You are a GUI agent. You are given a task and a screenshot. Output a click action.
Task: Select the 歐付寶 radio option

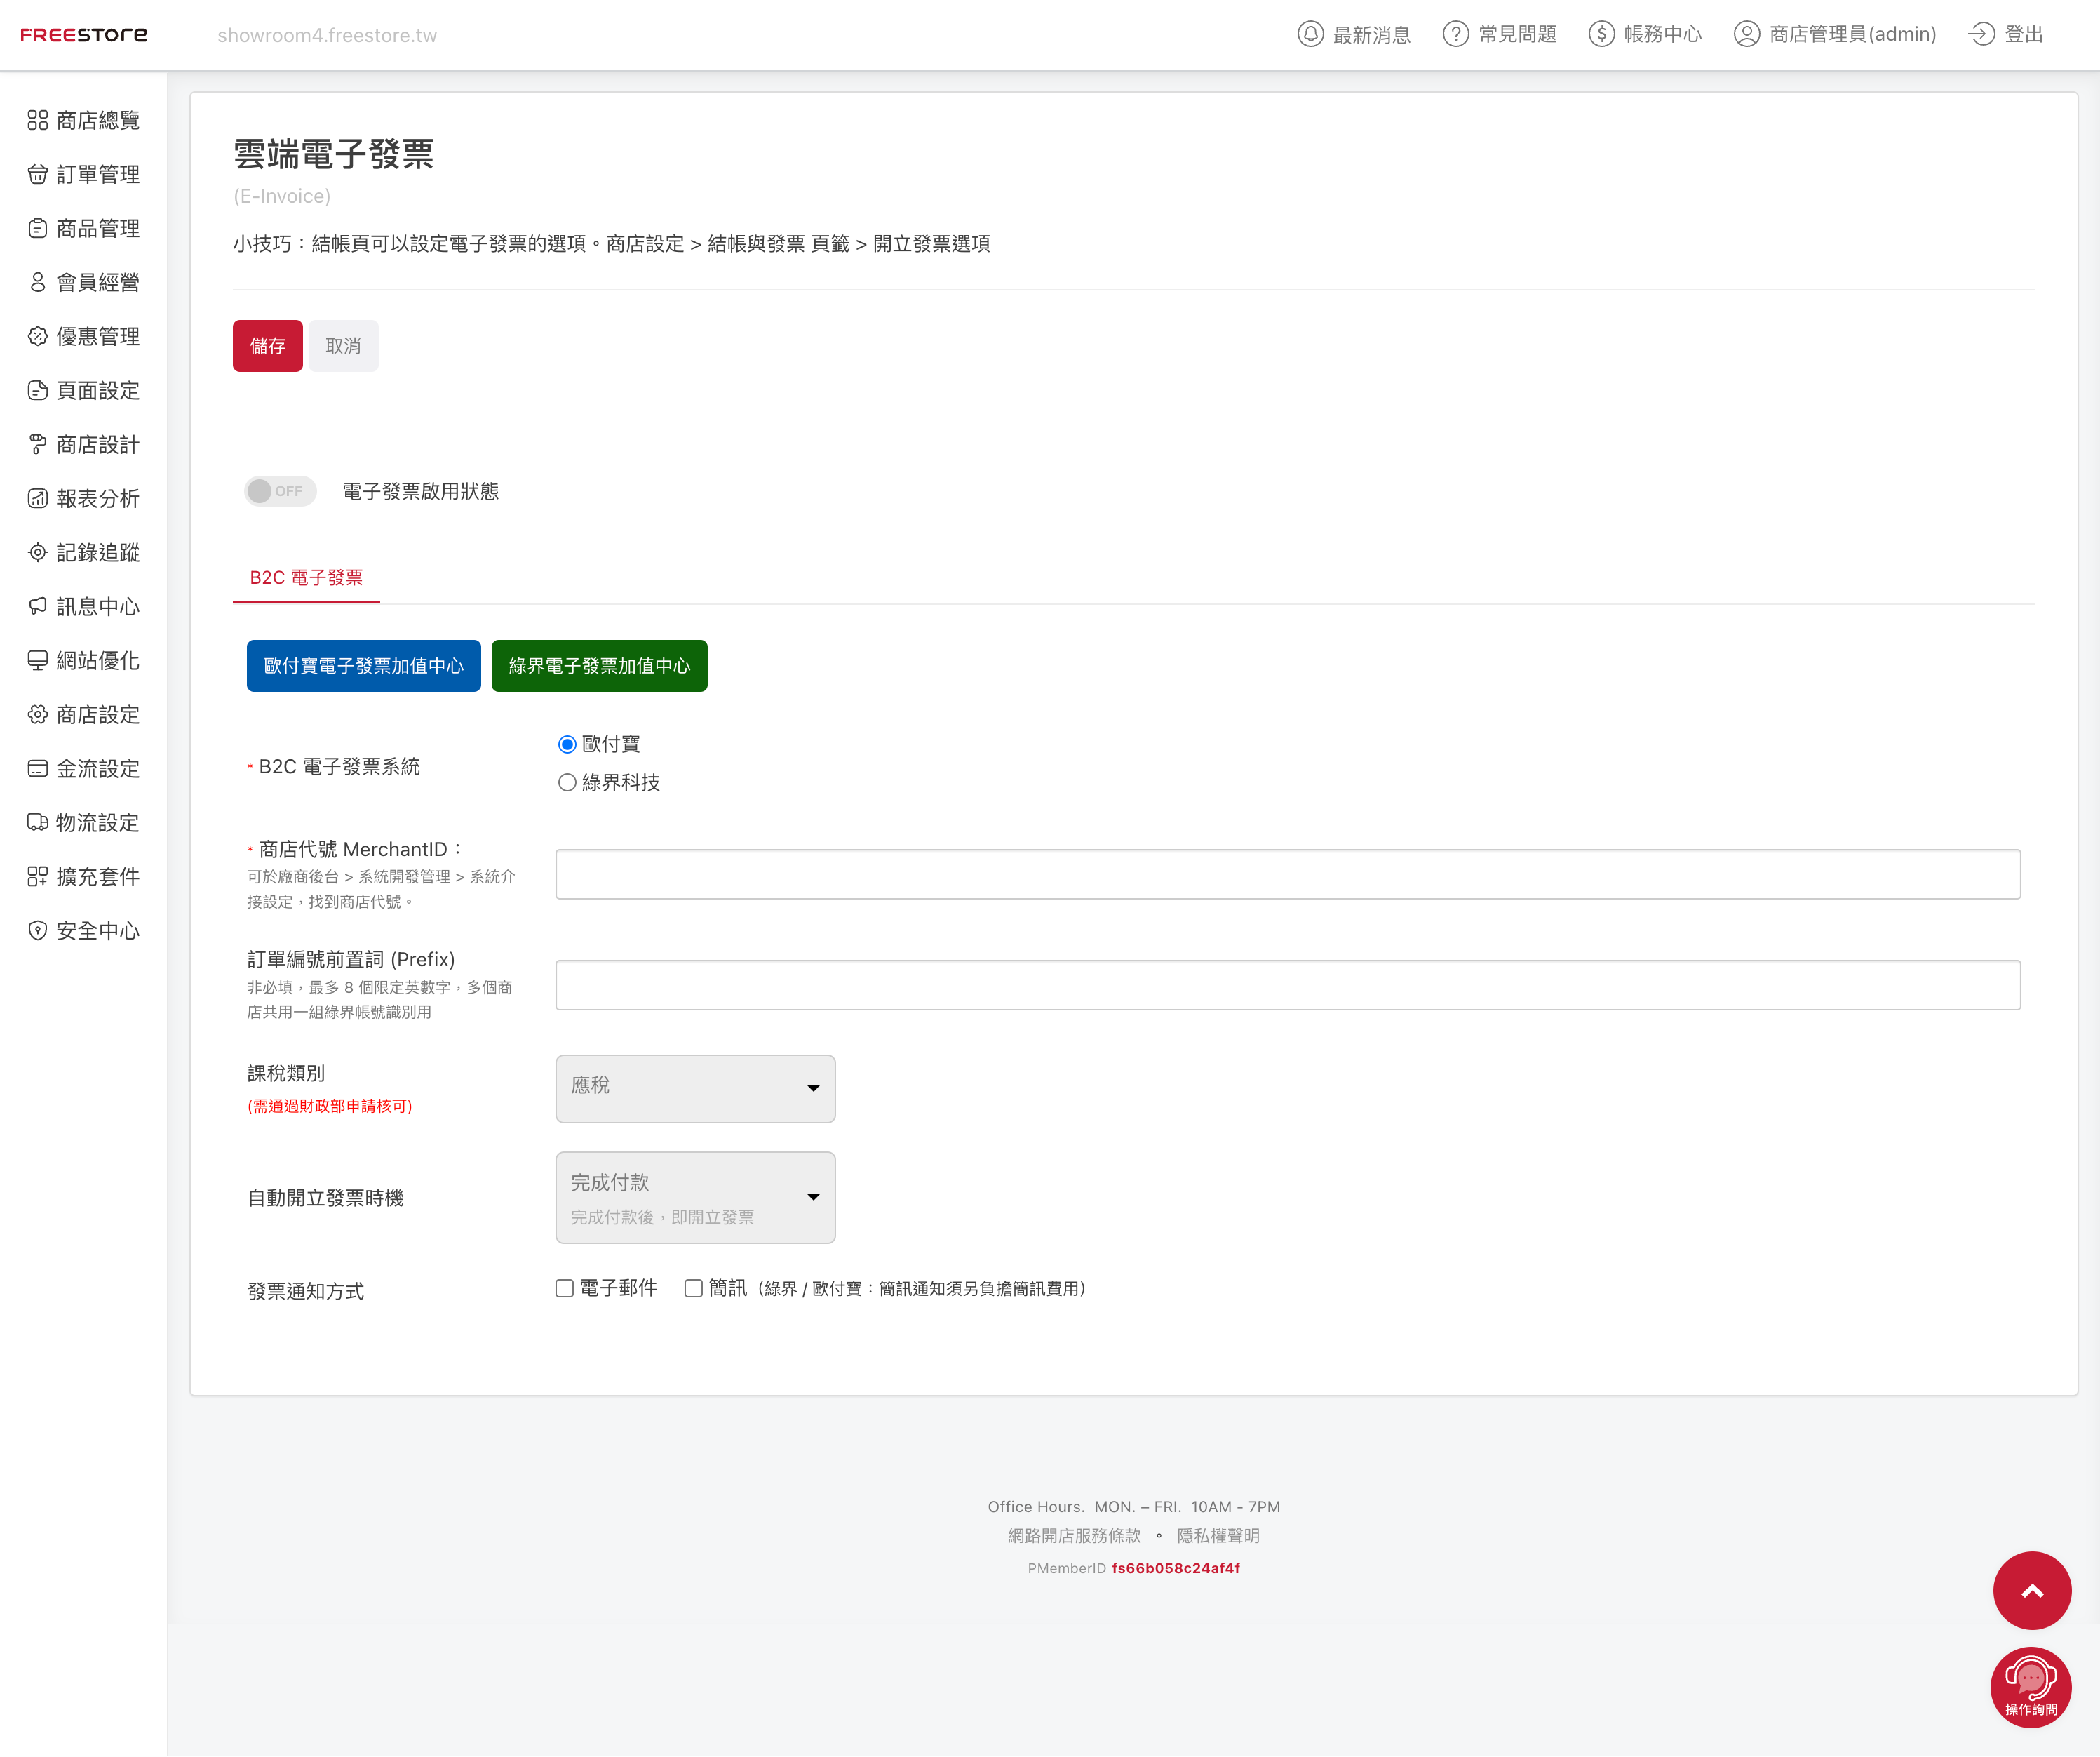coord(567,744)
